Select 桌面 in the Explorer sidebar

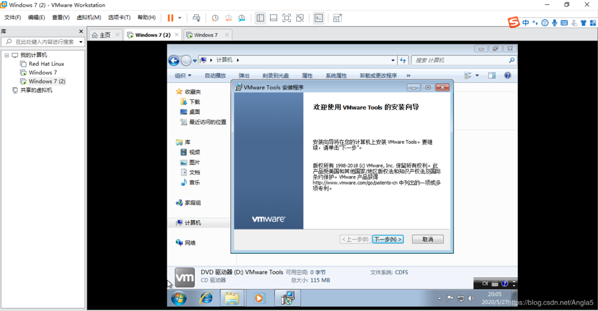[195, 112]
